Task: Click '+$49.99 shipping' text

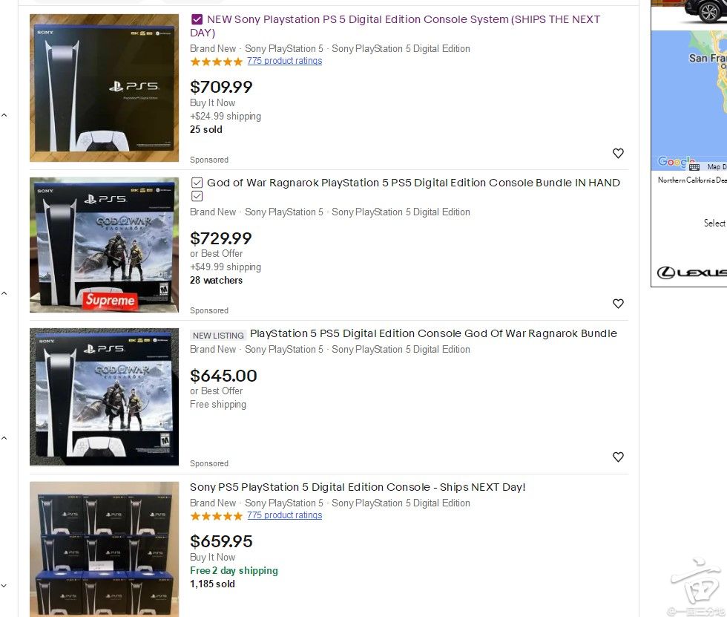Action: 226,267
